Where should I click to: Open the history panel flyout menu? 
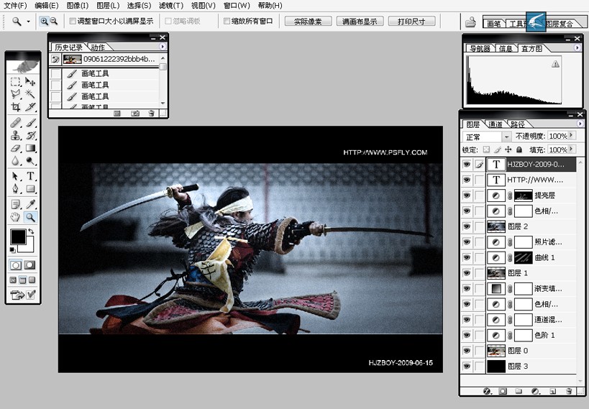[163, 47]
